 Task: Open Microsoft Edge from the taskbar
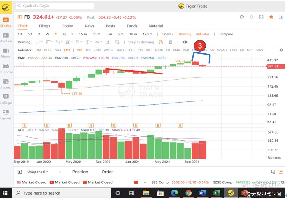174,193
